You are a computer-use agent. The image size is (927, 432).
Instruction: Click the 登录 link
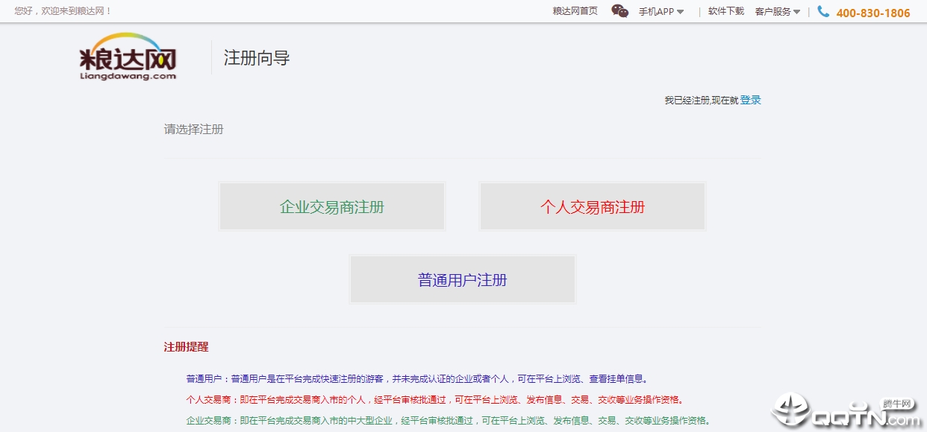(x=751, y=100)
